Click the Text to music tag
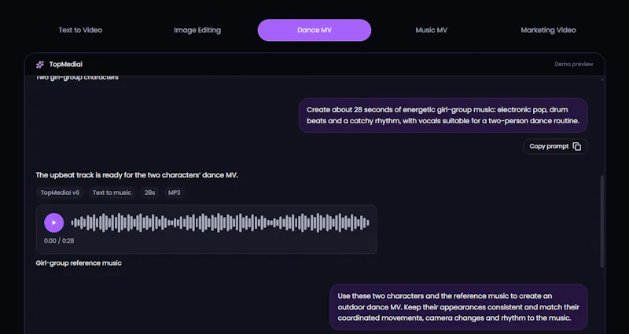The height and width of the screenshot is (334, 629). coord(112,193)
